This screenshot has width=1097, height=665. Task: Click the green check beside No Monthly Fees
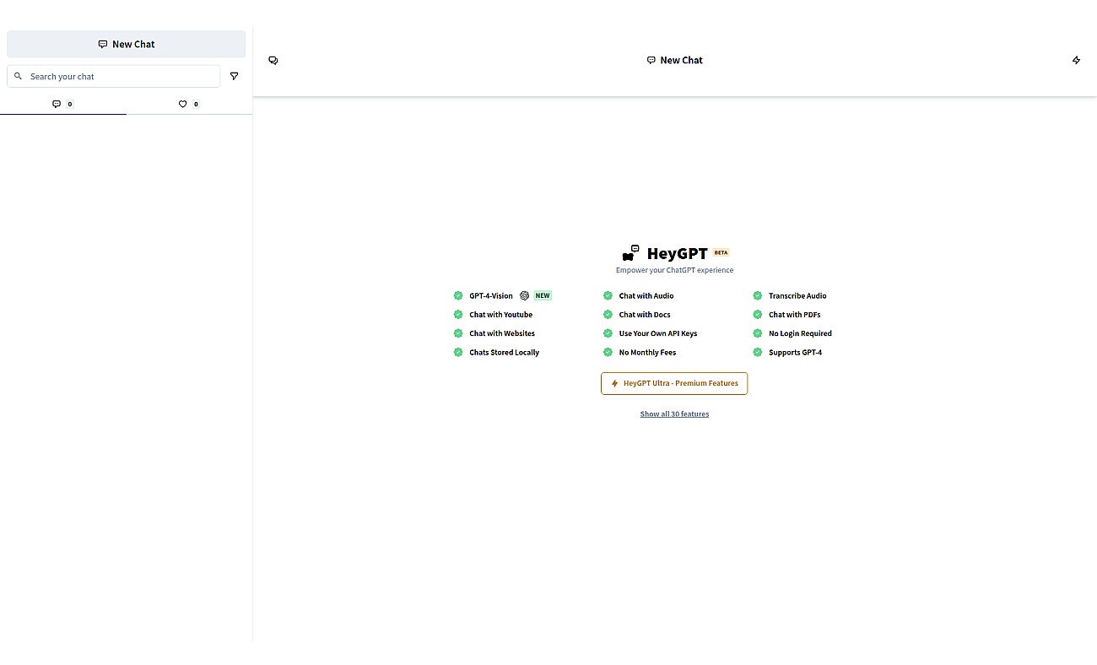point(608,353)
